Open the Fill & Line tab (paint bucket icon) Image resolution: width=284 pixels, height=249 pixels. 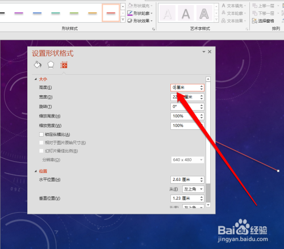click(x=37, y=65)
